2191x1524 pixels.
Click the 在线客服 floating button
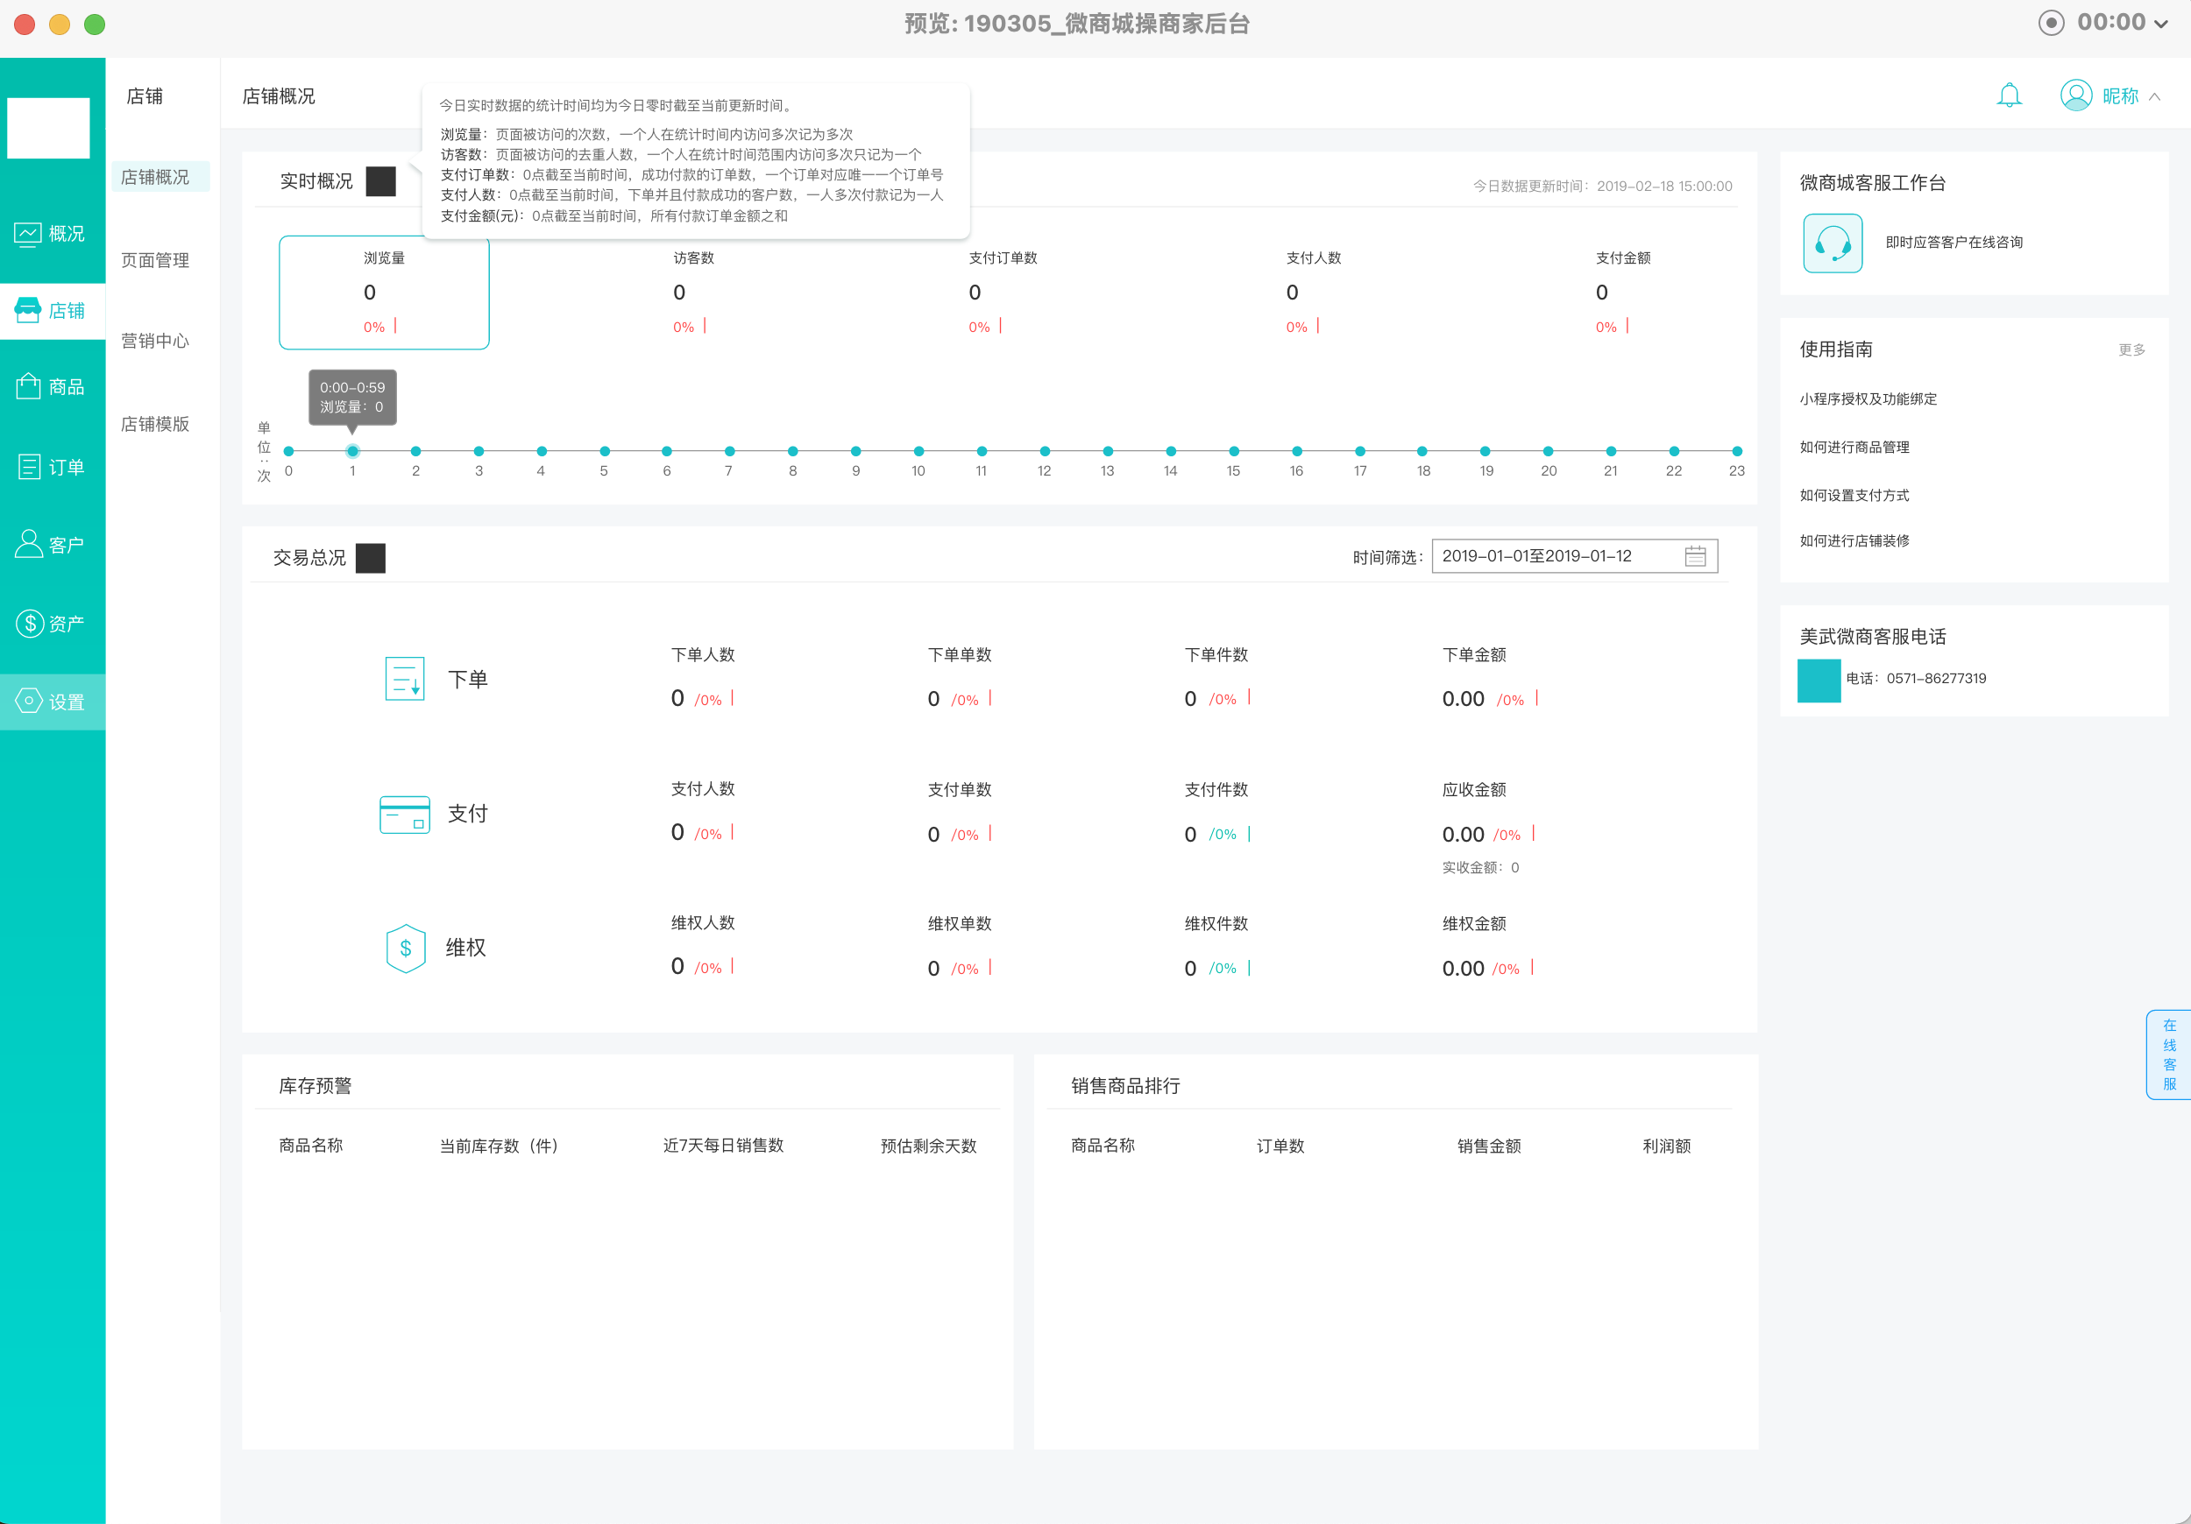tap(2168, 1055)
